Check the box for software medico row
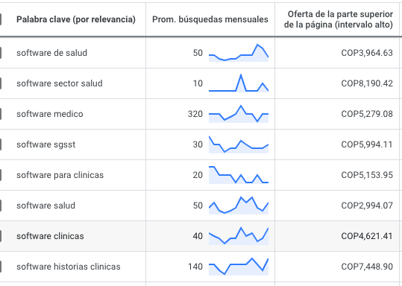The width and height of the screenshot is (402, 286). [x=1, y=114]
